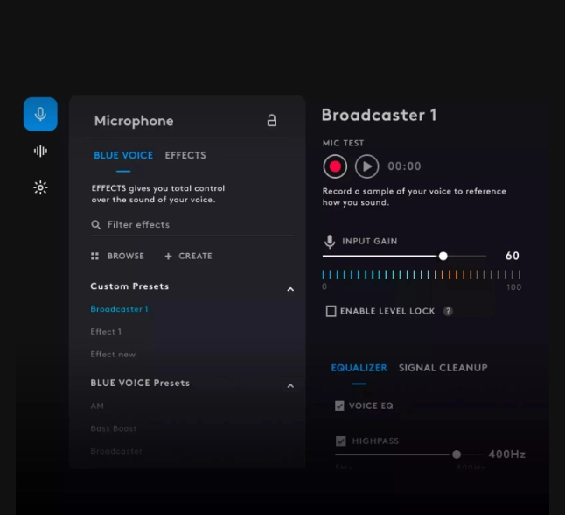This screenshot has width=565, height=515.
Task: Click the help question mark next to Level Lock
Action: click(448, 311)
